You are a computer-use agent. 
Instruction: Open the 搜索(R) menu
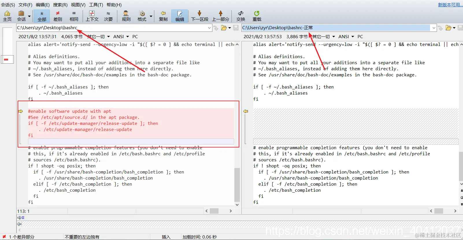60,5
